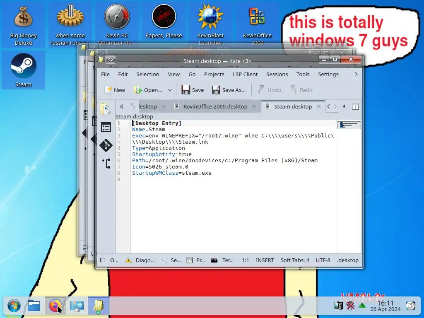Image resolution: width=424 pixels, height=318 pixels.
Task: Select the Kevin PC Optimizer desktop icon
Action: point(117,26)
